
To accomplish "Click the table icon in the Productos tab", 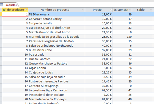I will pyautogui.click(x=2, y=5).
